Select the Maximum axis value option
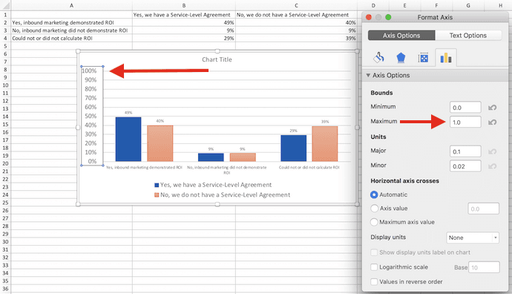Screen dimensions: 512x294 click(x=374, y=222)
